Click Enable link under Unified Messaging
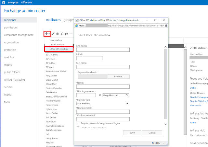This screenshot has height=147, width=208. tap(193, 88)
